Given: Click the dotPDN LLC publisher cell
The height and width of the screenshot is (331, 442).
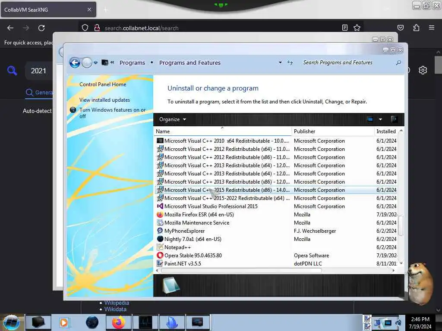Looking at the screenshot, I should [308, 263].
